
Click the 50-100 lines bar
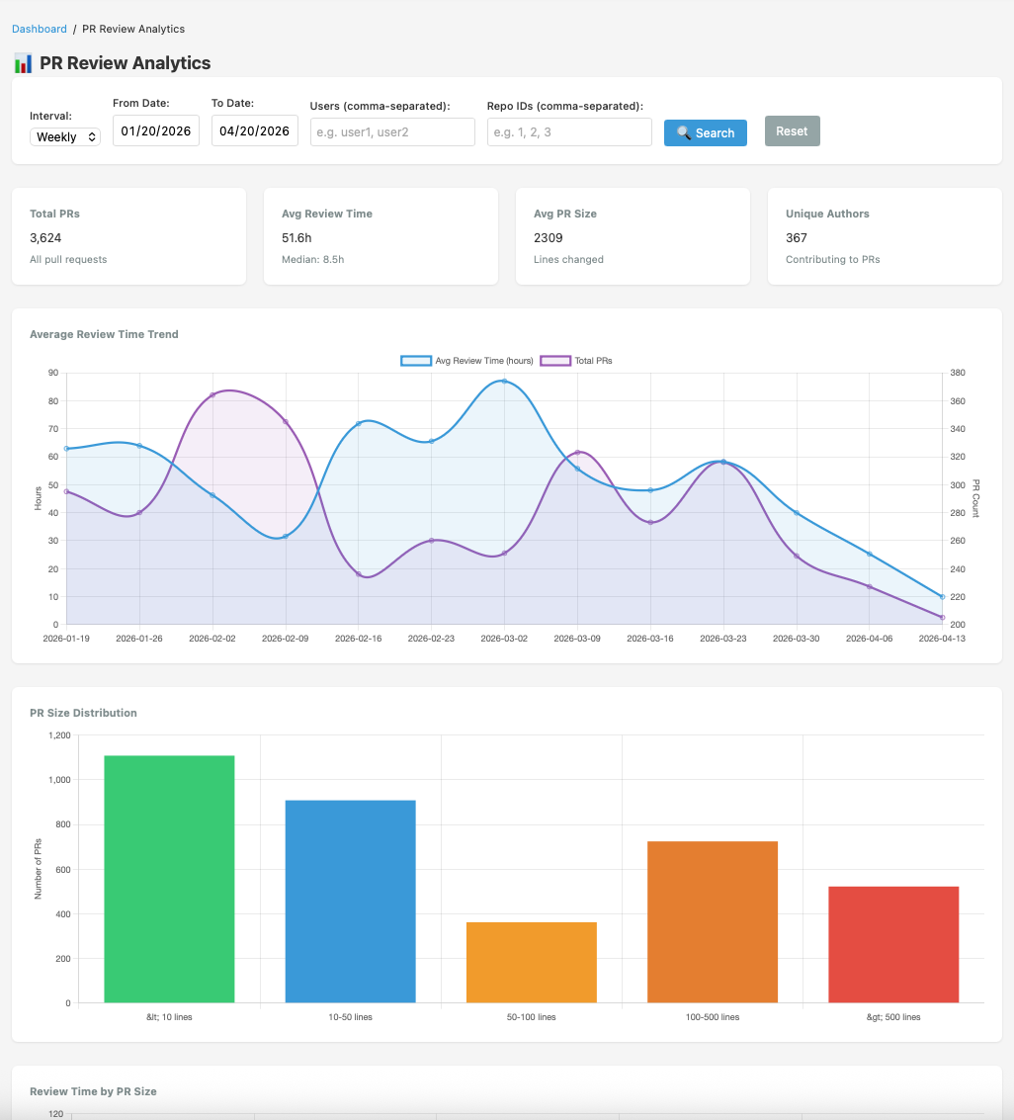pos(532,963)
